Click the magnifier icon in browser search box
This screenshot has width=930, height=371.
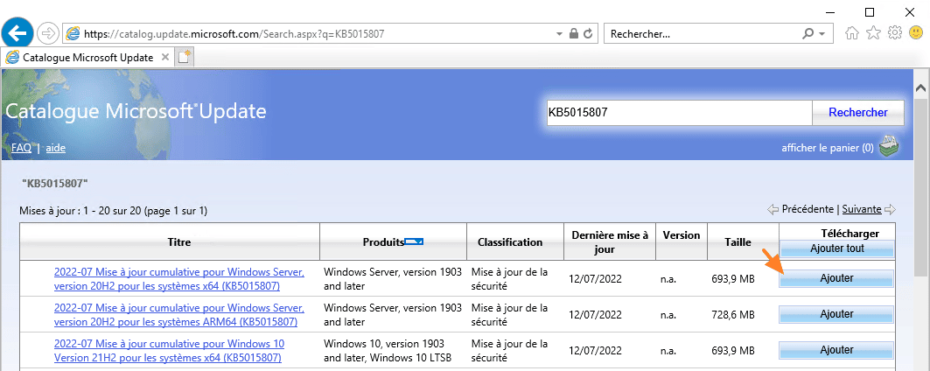(808, 34)
